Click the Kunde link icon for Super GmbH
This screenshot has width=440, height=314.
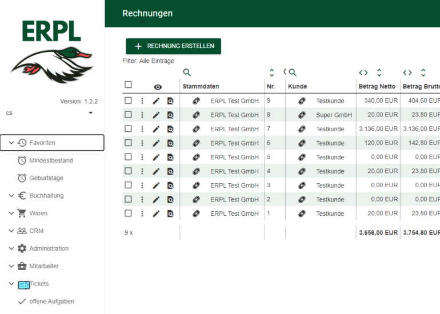[302, 115]
